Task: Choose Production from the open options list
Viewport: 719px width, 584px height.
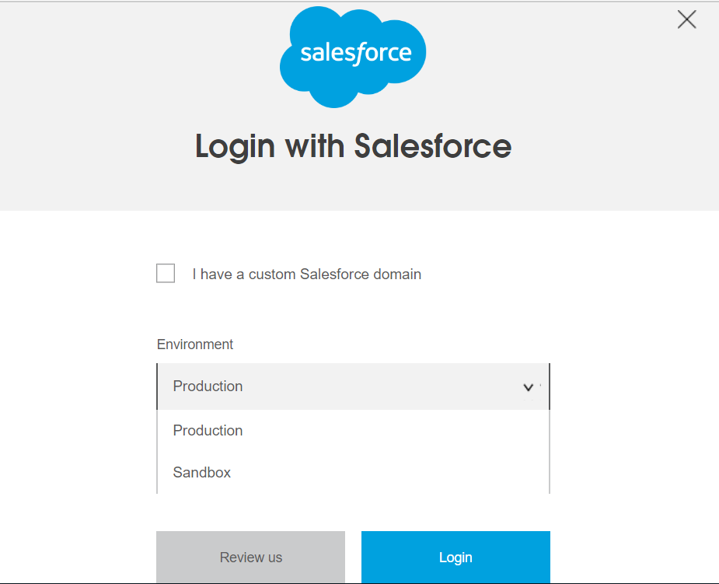Action: coord(353,431)
